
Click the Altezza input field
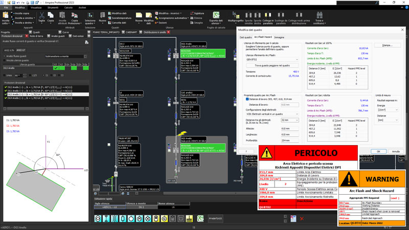point(289,129)
